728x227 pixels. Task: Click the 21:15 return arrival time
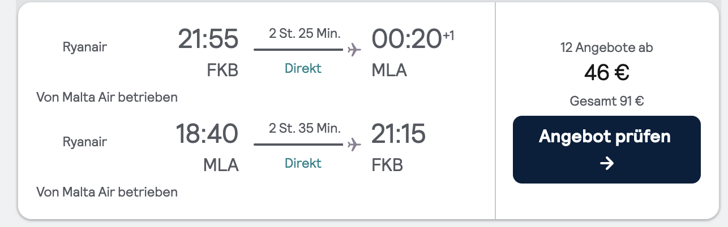pos(399,134)
